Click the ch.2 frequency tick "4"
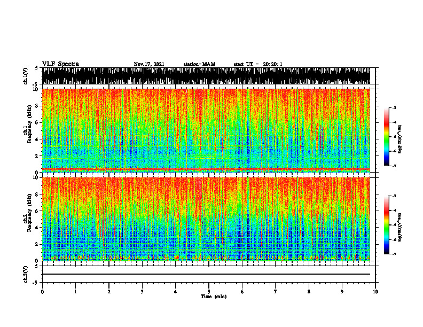423x327 pixels. [37, 228]
